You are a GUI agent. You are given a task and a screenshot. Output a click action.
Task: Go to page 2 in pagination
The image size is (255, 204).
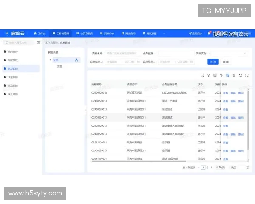207,167
